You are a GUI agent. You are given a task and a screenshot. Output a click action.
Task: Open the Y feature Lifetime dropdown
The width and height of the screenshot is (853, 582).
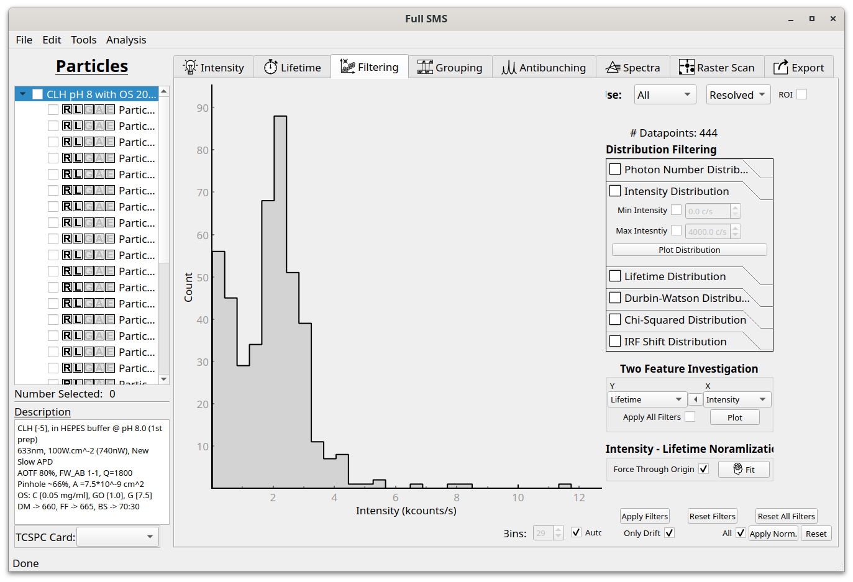(647, 399)
